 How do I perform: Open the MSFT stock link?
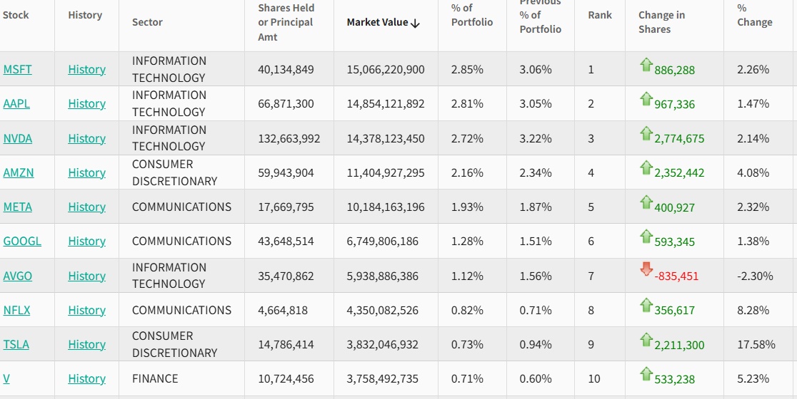tap(18, 69)
